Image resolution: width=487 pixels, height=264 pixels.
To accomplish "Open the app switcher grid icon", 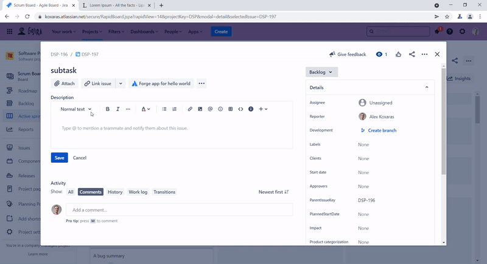I will point(10,32).
